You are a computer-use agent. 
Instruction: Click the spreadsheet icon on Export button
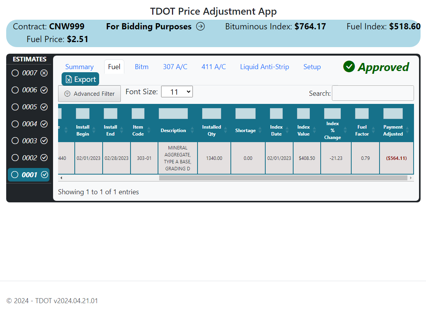(x=69, y=79)
